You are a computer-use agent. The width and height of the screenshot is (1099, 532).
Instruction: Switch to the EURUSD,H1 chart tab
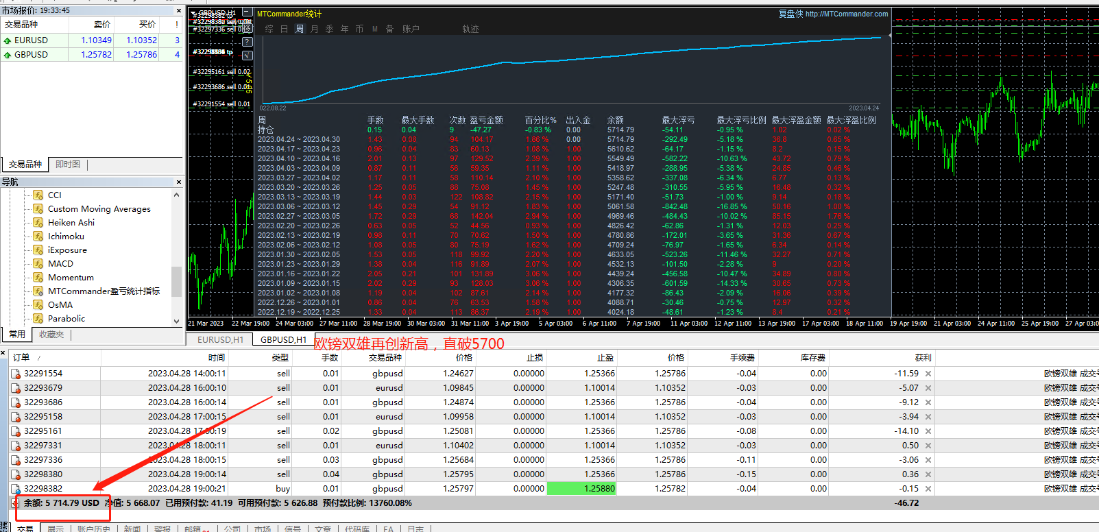220,339
